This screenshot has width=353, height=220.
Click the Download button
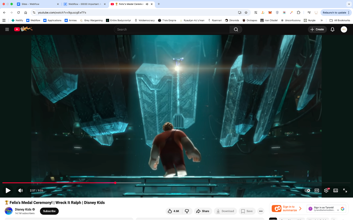coord(225,211)
